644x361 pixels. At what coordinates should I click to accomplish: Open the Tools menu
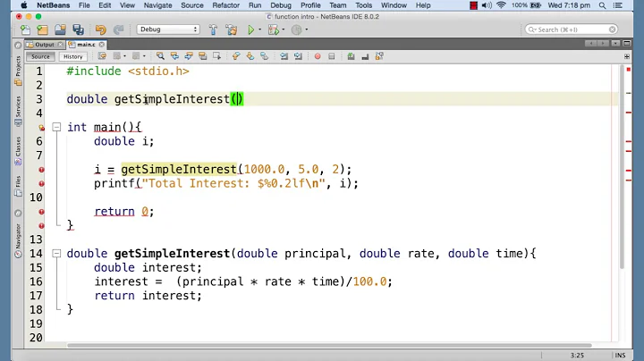(363, 5)
